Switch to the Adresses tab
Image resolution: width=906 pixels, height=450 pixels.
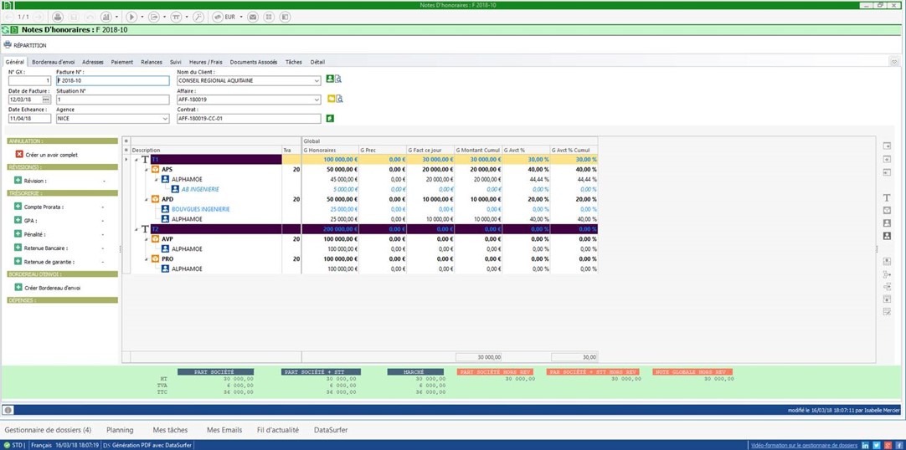point(92,62)
